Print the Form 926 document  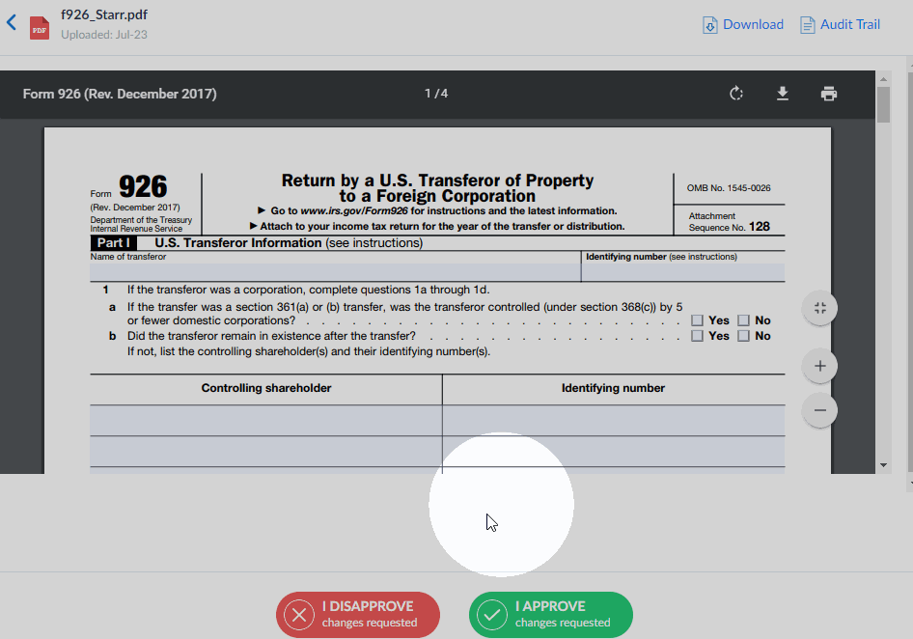[829, 94]
